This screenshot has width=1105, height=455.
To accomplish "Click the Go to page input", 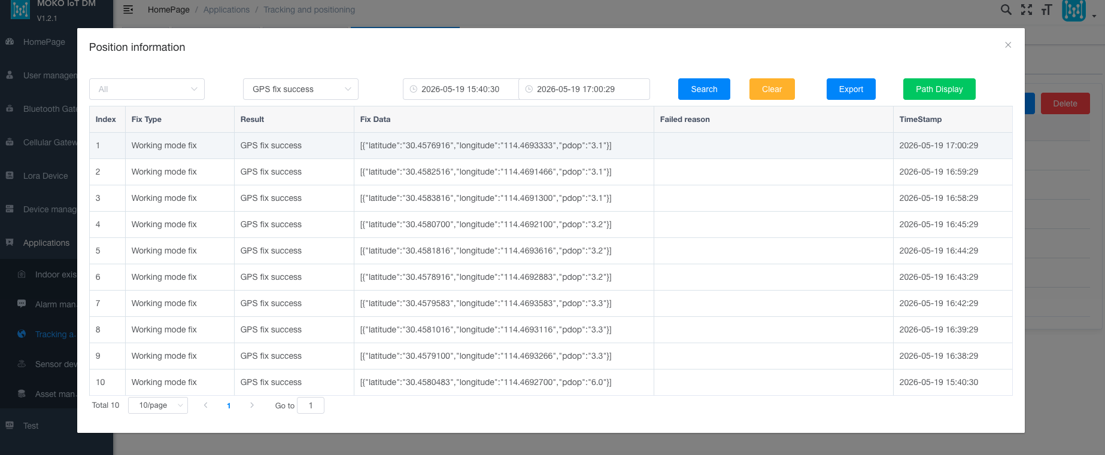I will coord(311,405).
